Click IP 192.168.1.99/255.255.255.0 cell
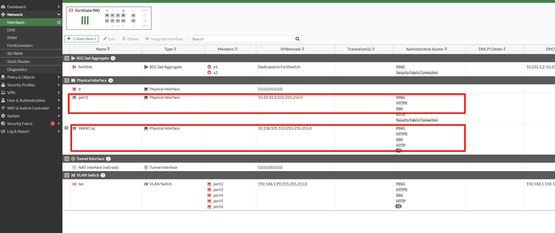Viewport: 555px width, 233px height. 283,184
